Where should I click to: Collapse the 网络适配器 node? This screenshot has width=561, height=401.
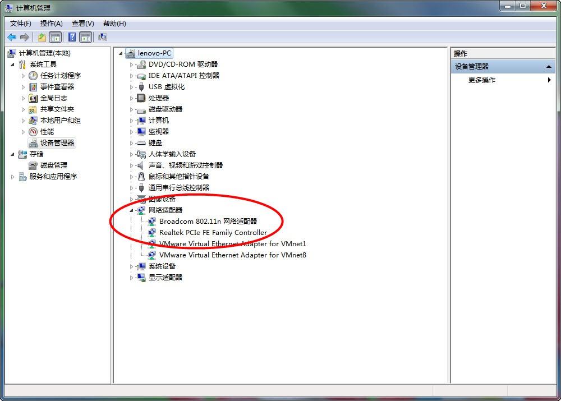tap(131, 210)
